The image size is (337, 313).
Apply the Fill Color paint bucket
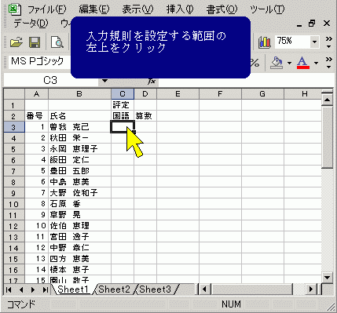click(x=277, y=63)
